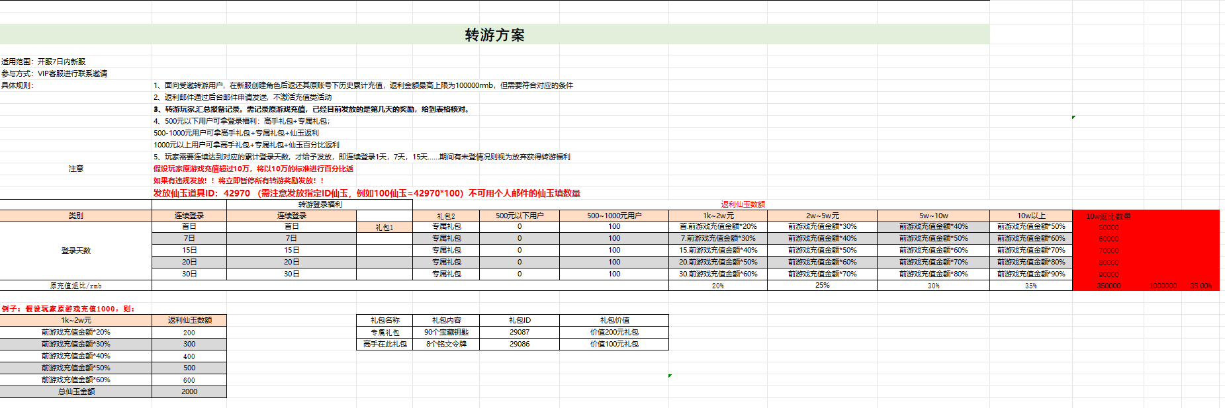Viewport: 1225px width, 408px height.
Task: Click the 转游方案 title cell
Action: click(x=494, y=35)
